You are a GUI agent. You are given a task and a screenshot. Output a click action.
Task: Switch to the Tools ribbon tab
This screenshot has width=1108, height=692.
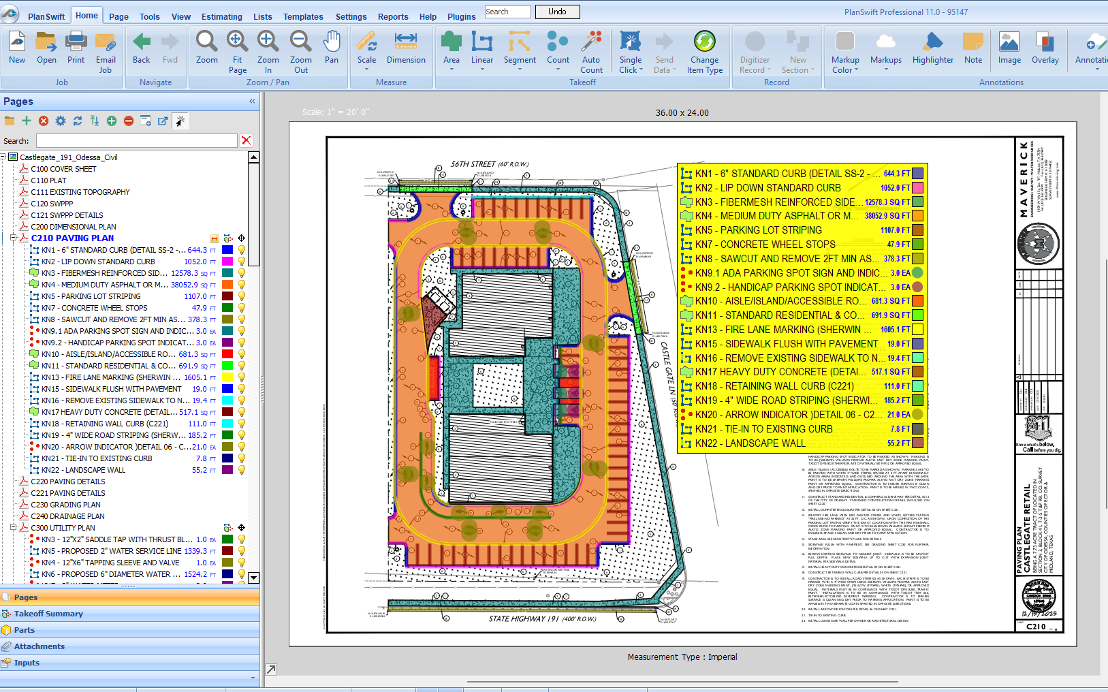[149, 16]
